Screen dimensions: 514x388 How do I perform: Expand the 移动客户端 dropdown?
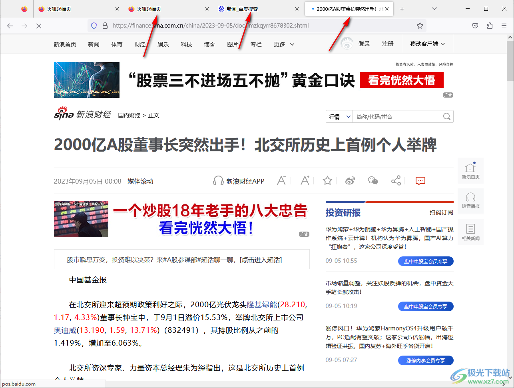(427, 44)
